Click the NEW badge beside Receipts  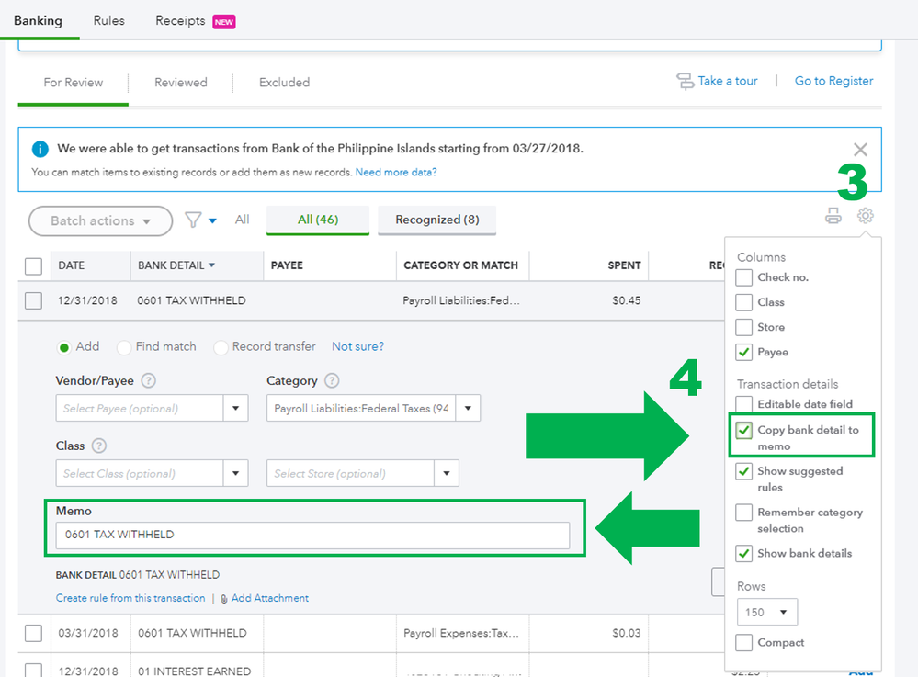tap(223, 22)
